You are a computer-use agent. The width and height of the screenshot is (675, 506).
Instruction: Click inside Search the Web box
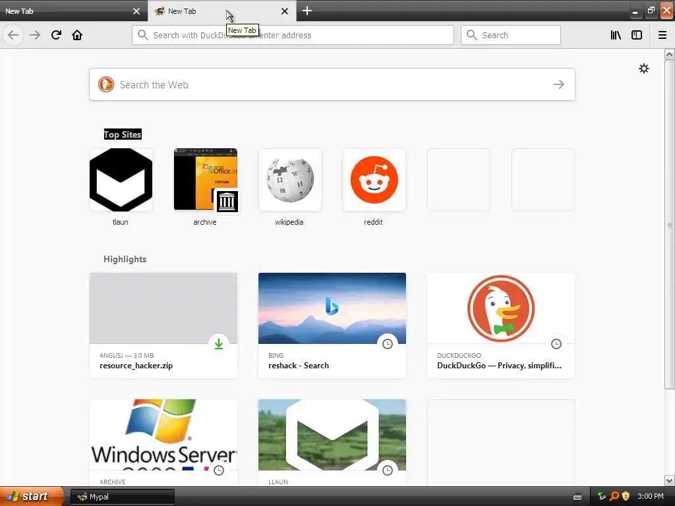[332, 84]
